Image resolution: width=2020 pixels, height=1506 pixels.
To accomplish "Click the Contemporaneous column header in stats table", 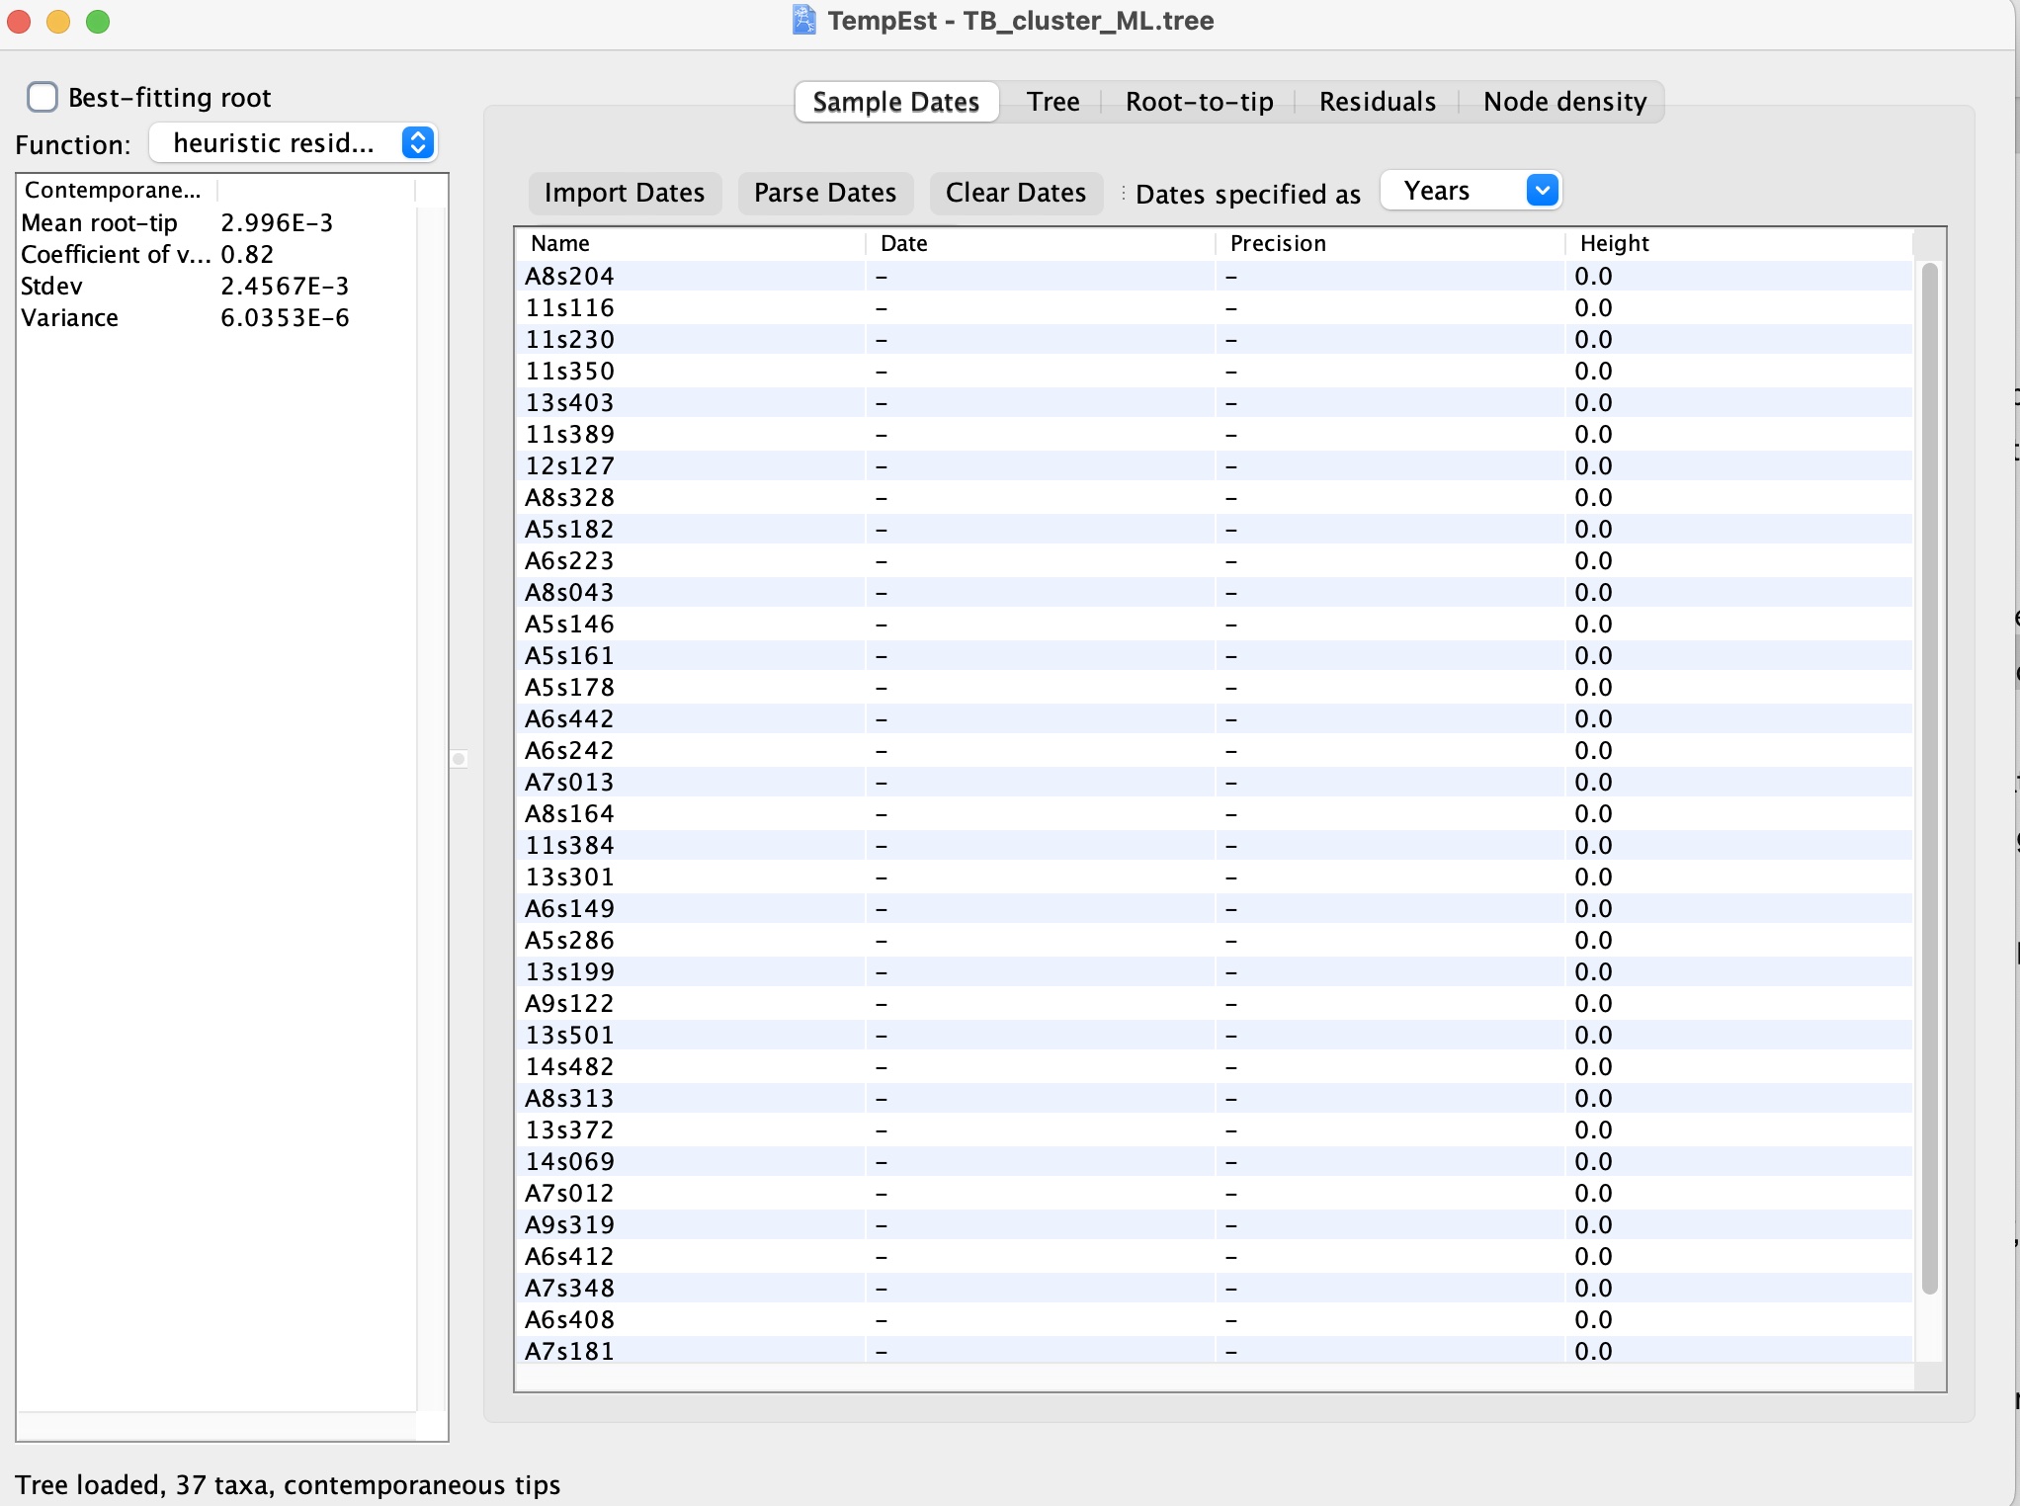I will tap(117, 191).
